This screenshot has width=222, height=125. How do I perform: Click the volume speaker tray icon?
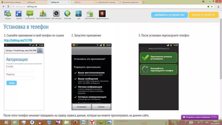click(199, 122)
